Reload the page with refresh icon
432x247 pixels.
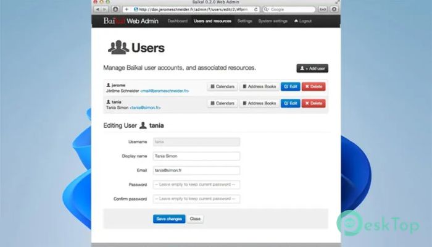[256, 9]
